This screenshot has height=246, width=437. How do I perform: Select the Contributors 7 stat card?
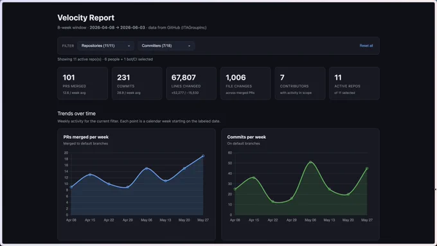(x=300, y=83)
